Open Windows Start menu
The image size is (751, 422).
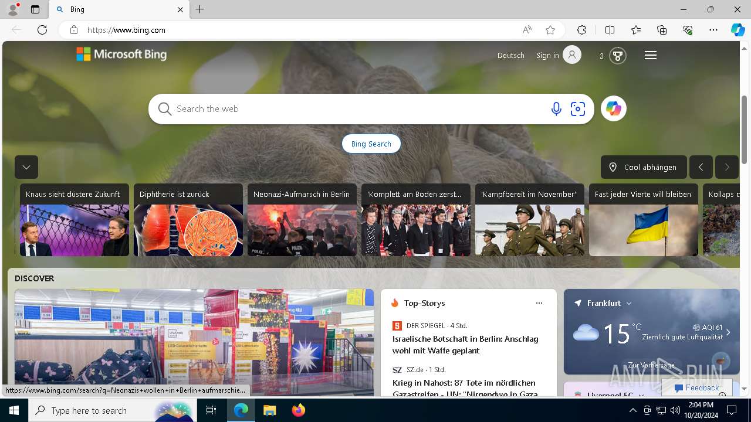pos(14,410)
